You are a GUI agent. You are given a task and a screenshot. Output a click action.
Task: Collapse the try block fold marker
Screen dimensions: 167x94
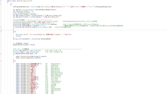pyautogui.click(x=1, y=4)
